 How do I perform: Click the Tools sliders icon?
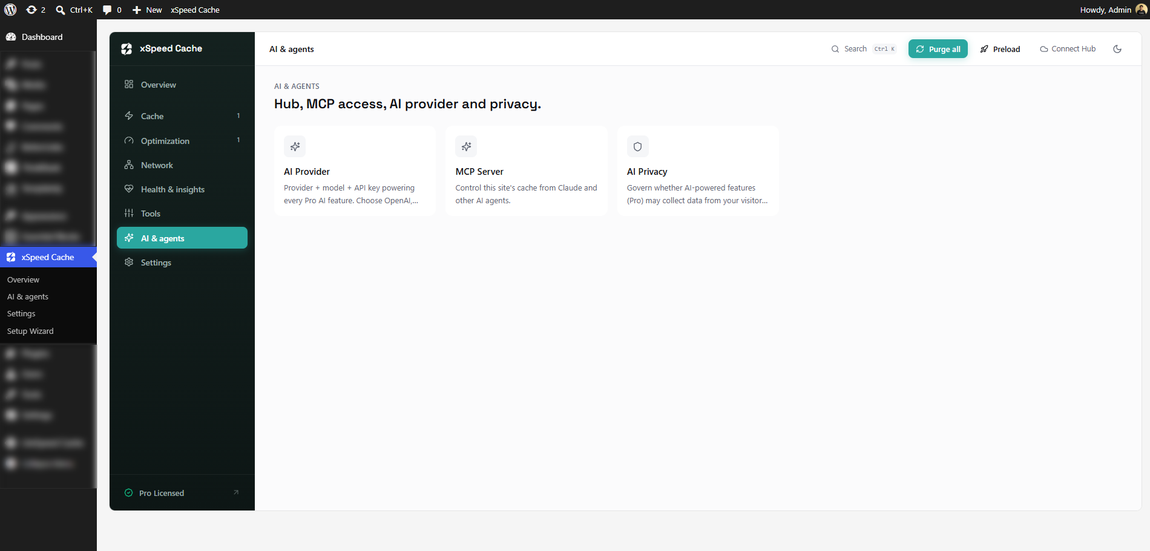pyautogui.click(x=129, y=213)
